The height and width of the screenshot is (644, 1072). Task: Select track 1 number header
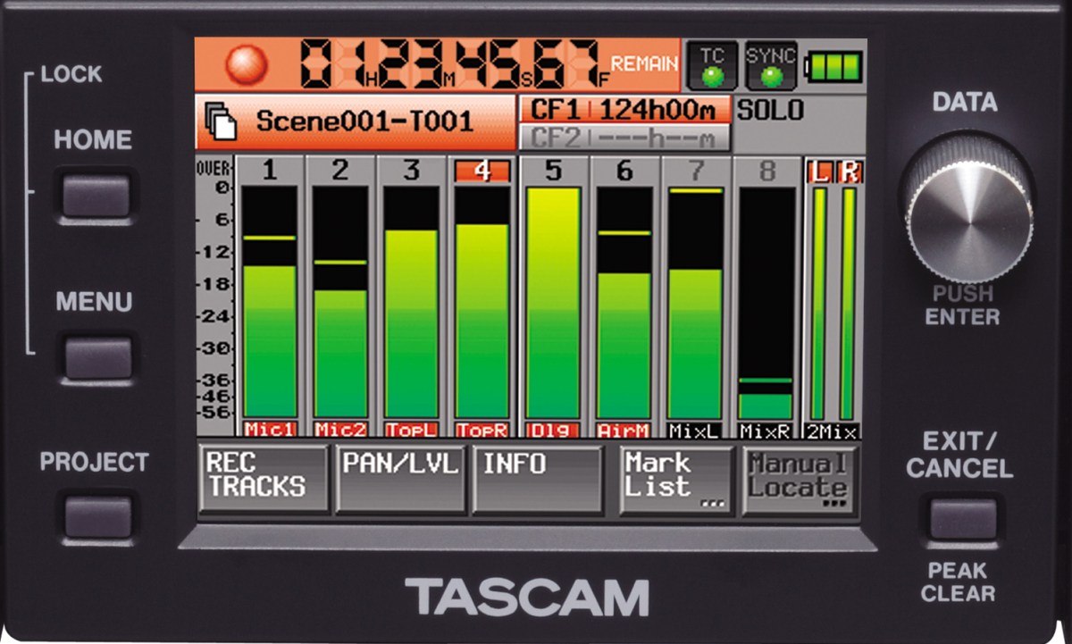[269, 170]
